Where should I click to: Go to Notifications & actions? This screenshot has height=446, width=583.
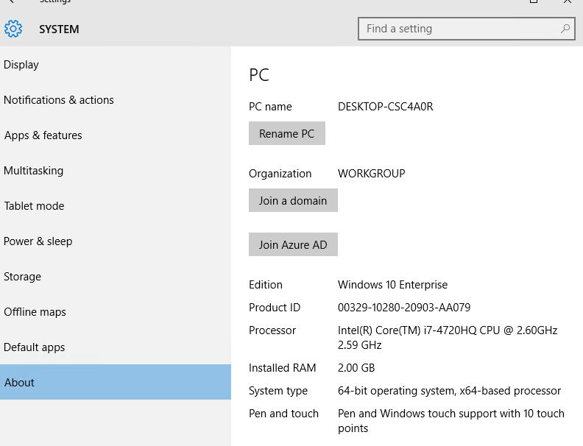point(116,100)
